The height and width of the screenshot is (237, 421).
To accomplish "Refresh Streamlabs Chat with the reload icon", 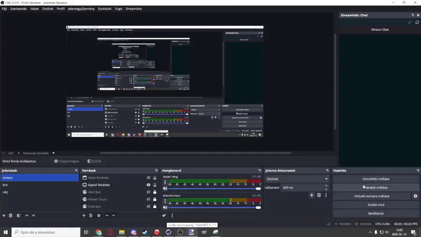I will [x=417, y=22].
